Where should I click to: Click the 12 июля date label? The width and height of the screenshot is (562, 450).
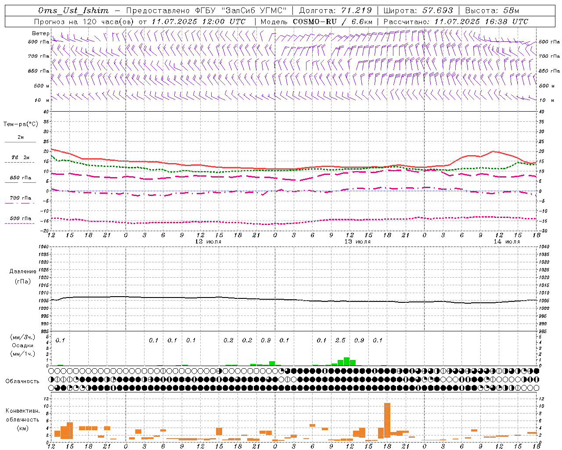point(208,242)
